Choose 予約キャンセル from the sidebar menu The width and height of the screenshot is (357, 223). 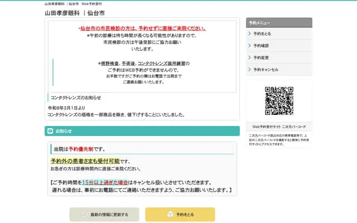(266, 70)
